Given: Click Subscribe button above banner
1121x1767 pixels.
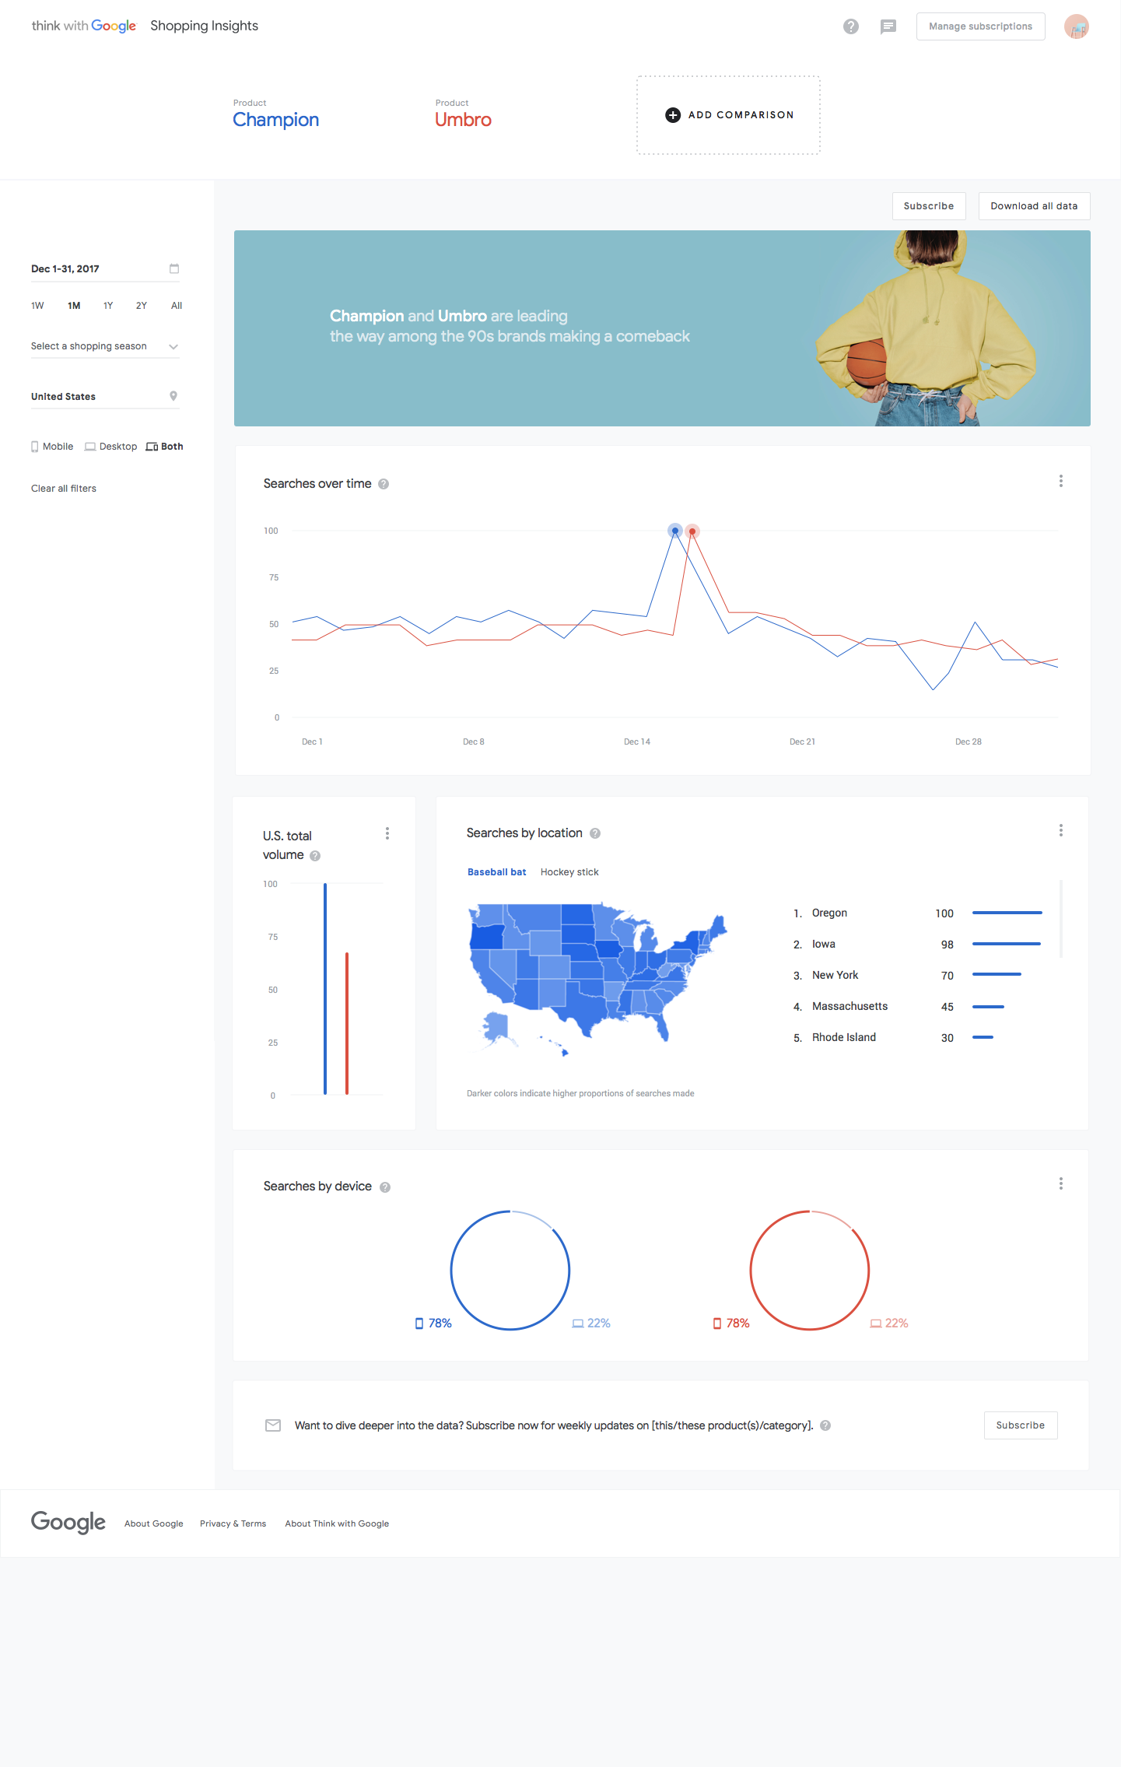Looking at the screenshot, I should [929, 206].
